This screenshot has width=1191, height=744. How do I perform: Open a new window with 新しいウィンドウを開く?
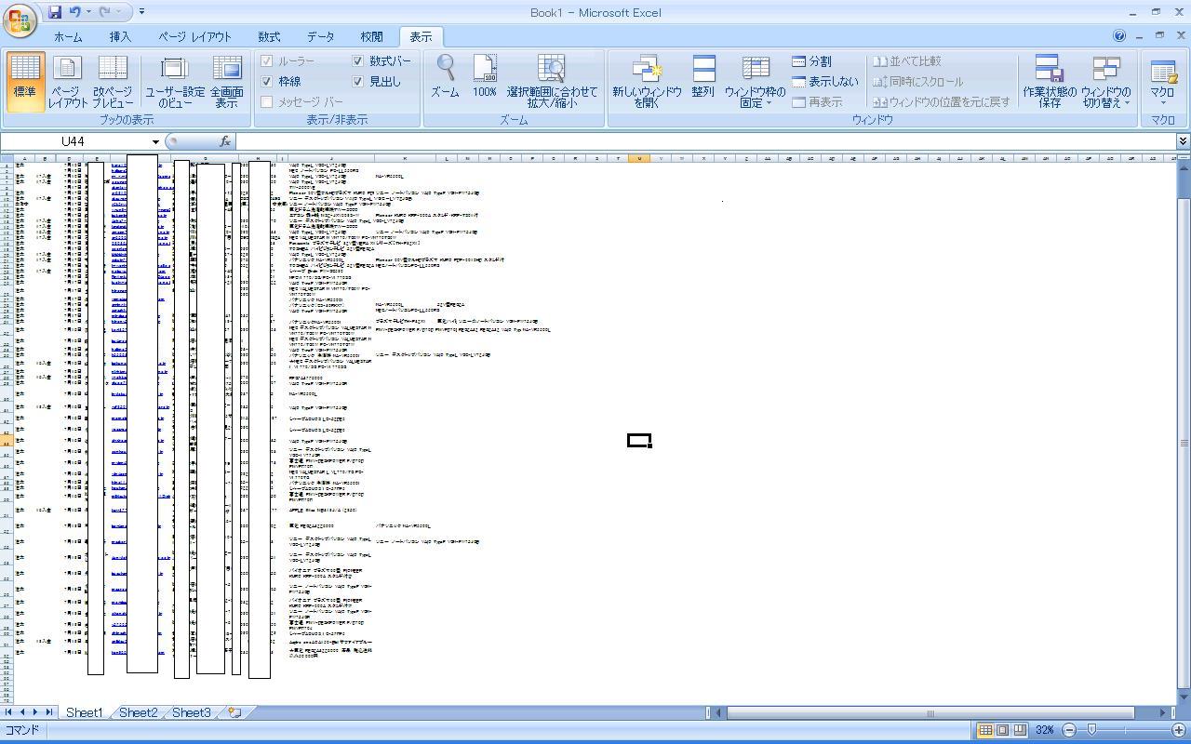[x=647, y=81]
